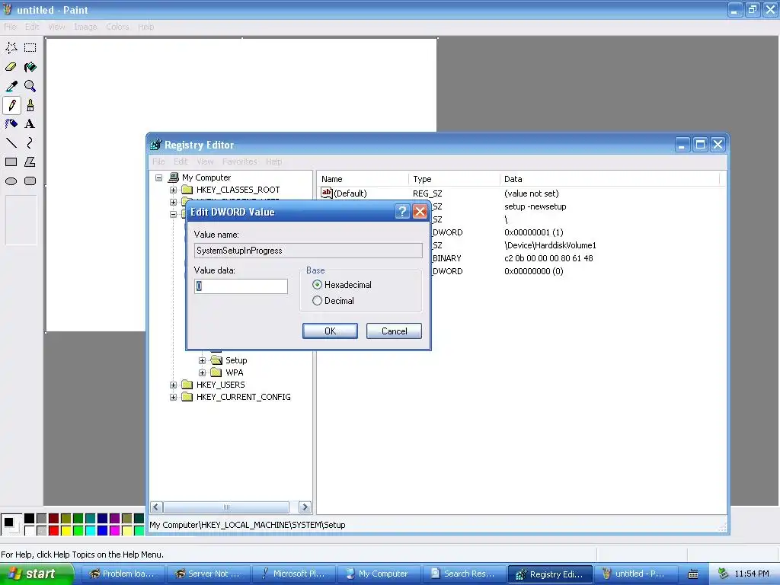The height and width of the screenshot is (585, 780).
Task: Open Paint's File menu
Action: pos(10,27)
